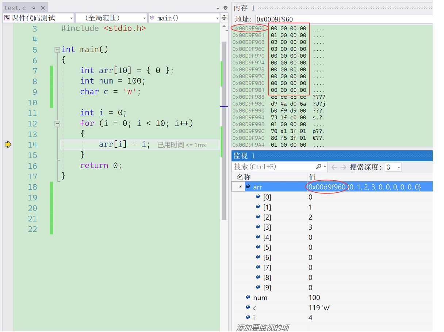Select the [7] array element row

pos(332,268)
